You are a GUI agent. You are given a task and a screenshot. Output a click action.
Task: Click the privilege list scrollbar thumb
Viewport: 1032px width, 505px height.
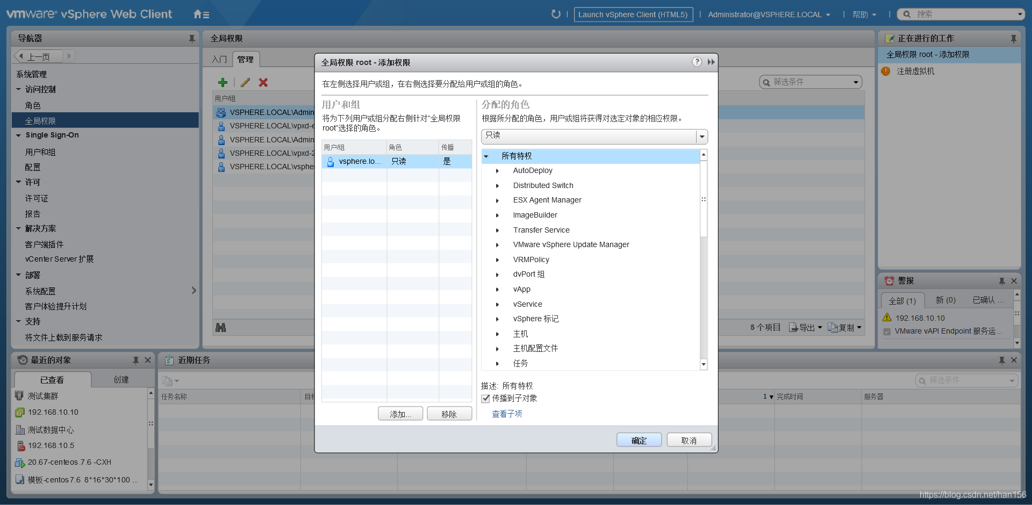pyautogui.click(x=704, y=199)
